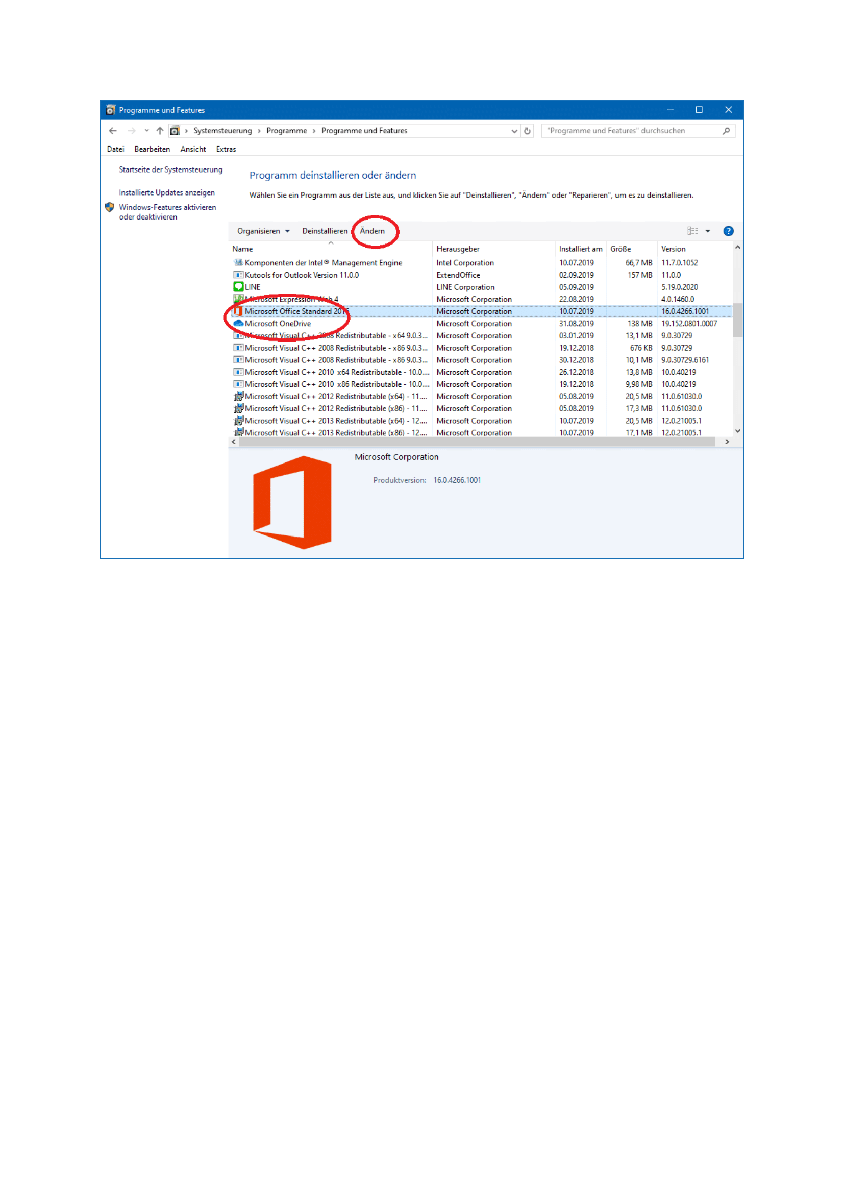Click the Control Panel icon in address bar
The height and width of the screenshot is (1194, 844).
[175, 131]
